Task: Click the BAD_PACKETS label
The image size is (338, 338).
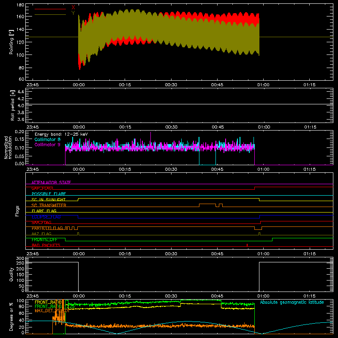Action: (46, 245)
